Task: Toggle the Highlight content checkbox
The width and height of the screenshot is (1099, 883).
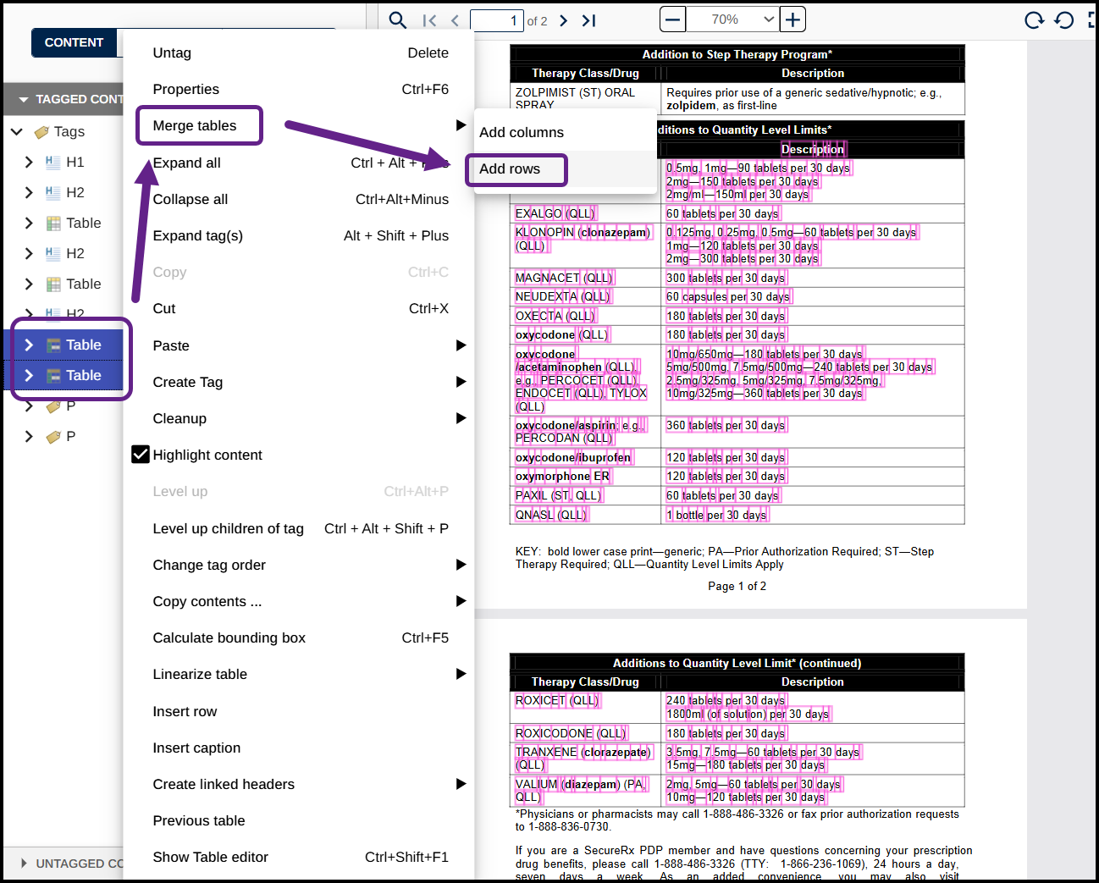Action: [x=141, y=455]
